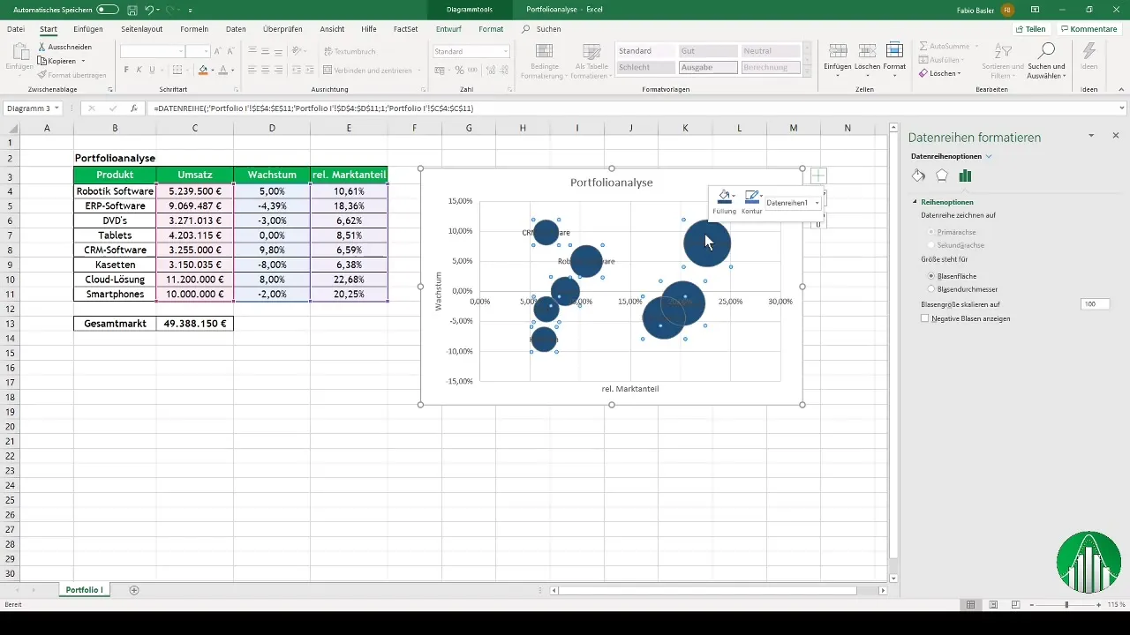Click the Save icon in the title bar
Image resolution: width=1130 pixels, height=635 pixels.
point(132,9)
